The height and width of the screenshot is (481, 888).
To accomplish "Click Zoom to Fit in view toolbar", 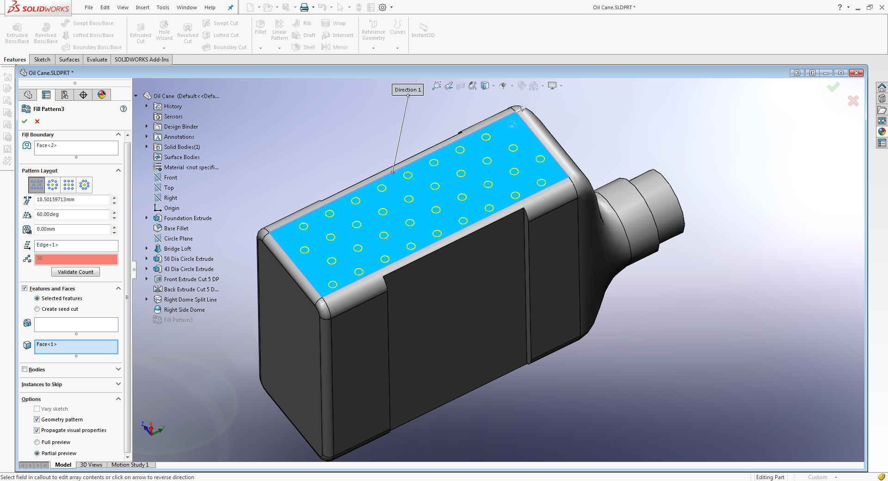I will 436,86.
